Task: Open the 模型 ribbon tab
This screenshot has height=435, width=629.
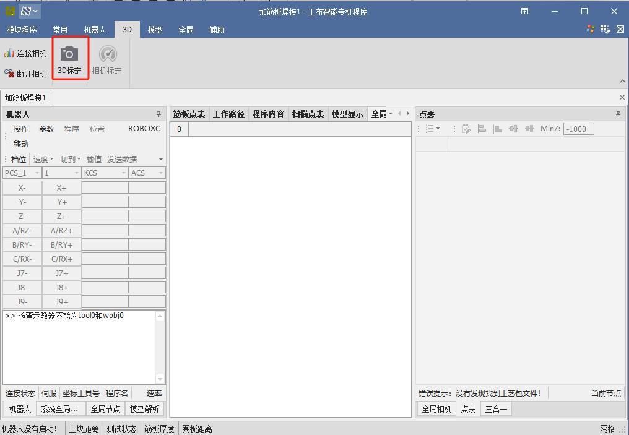Action: point(155,30)
